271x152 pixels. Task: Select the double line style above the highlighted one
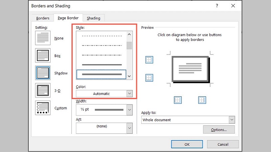[x=102, y=65]
